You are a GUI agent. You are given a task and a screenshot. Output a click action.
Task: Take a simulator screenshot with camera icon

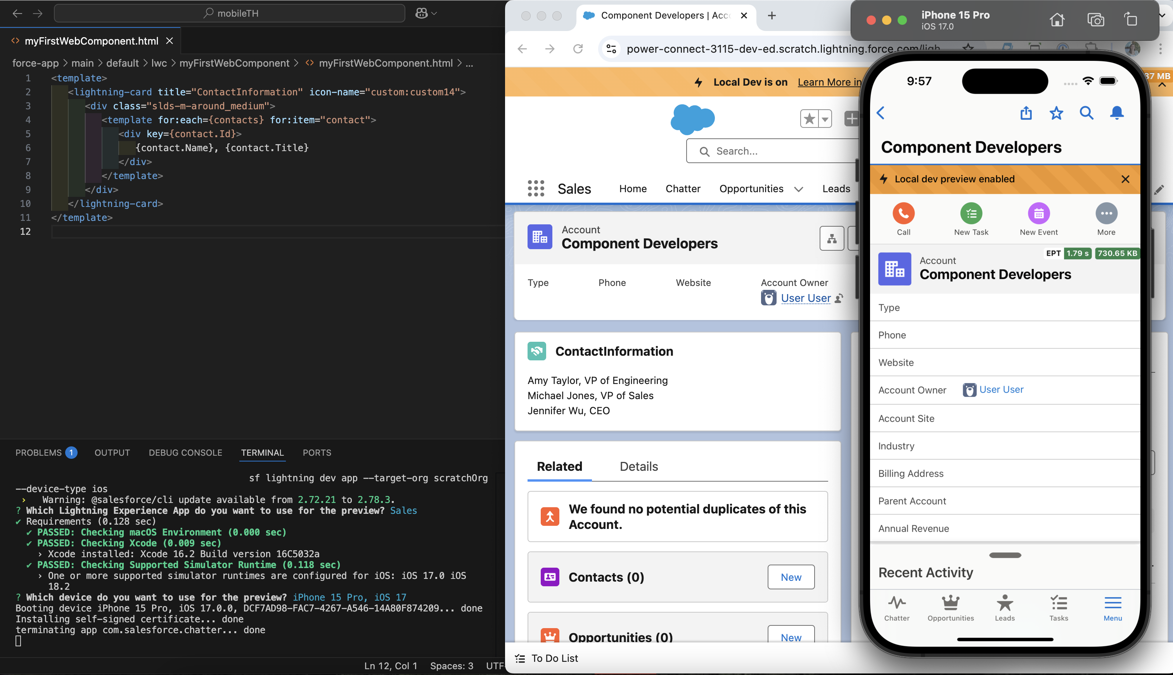point(1095,20)
